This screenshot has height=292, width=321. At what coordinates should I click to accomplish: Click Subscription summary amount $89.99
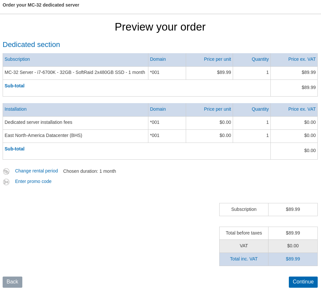(293, 210)
